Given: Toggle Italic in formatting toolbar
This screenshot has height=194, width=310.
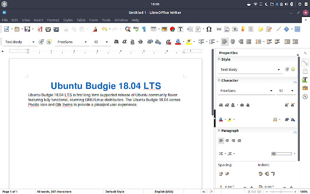Looking at the screenshot, I should (x=124, y=42).
